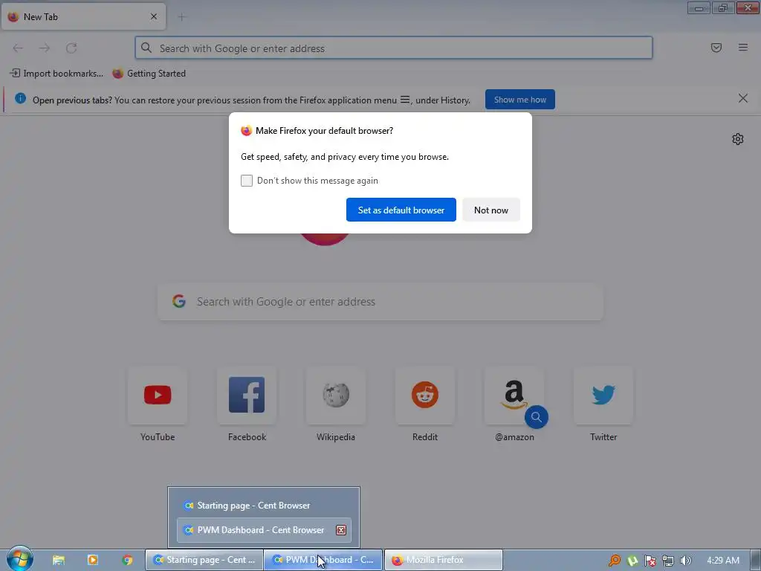The width and height of the screenshot is (761, 571).
Task: Reload the current page
Action: (x=71, y=48)
